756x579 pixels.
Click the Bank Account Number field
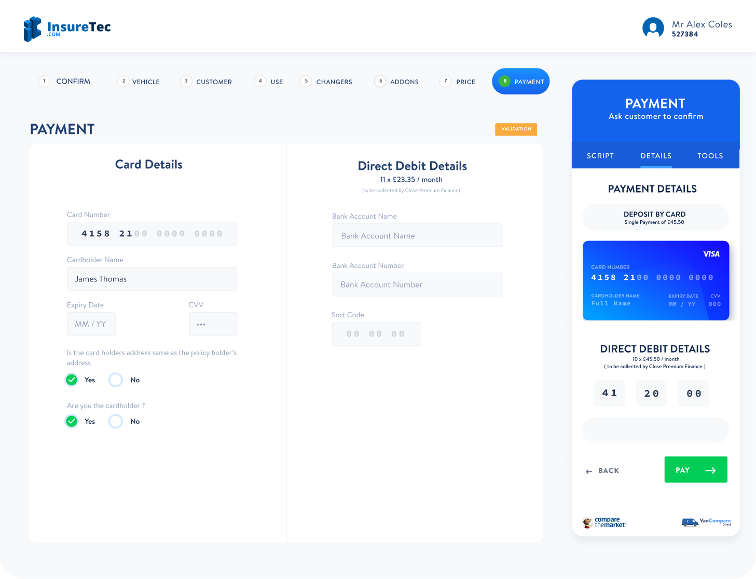tap(417, 285)
